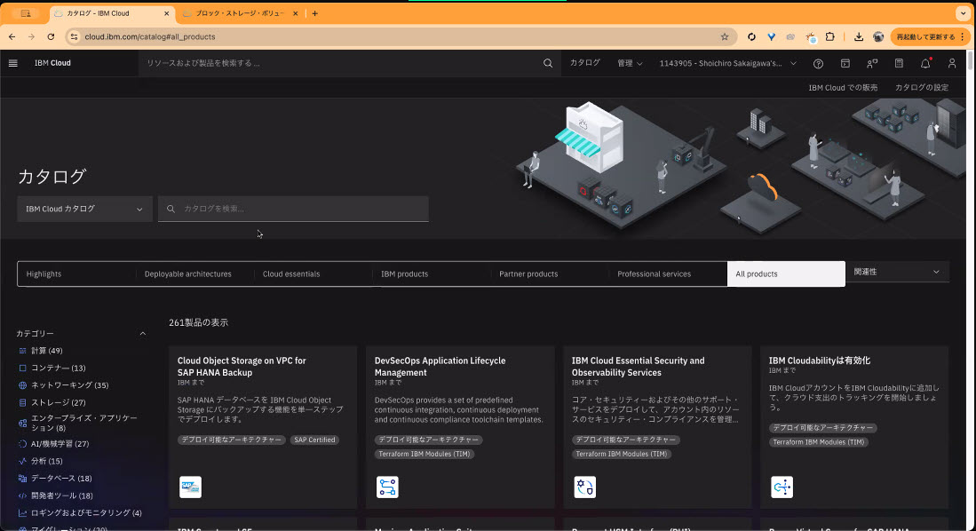The width and height of the screenshot is (976, 531).
Task: Filter by ネットワーキング (35) category
Action: (x=69, y=385)
